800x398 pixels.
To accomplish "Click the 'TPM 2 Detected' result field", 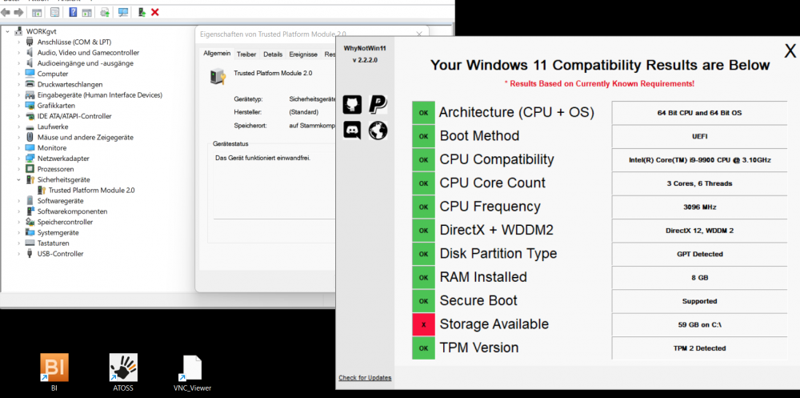I will click(x=699, y=348).
